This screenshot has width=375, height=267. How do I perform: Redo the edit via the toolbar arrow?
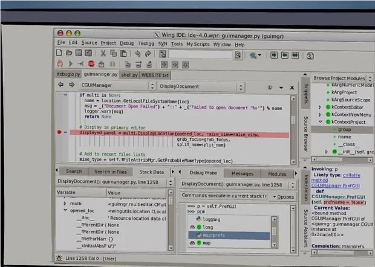(x=148, y=54)
